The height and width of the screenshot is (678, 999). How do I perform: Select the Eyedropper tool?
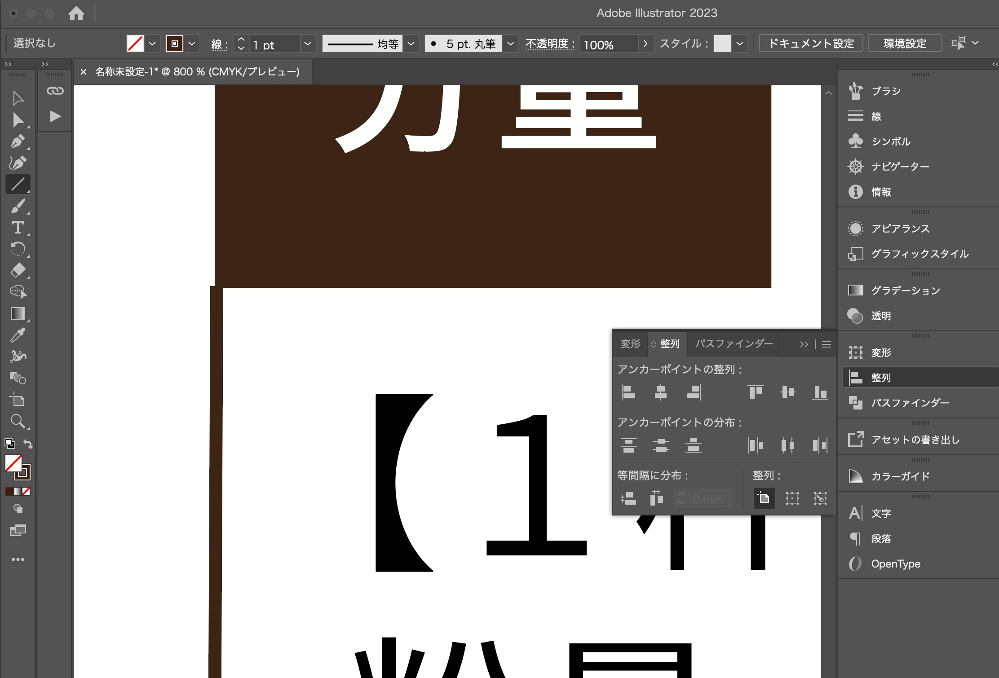(18, 335)
